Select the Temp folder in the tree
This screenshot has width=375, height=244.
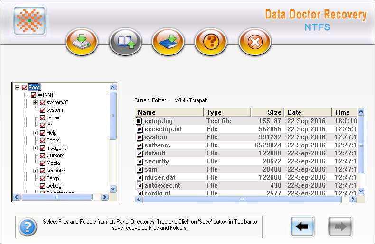[x=53, y=178]
